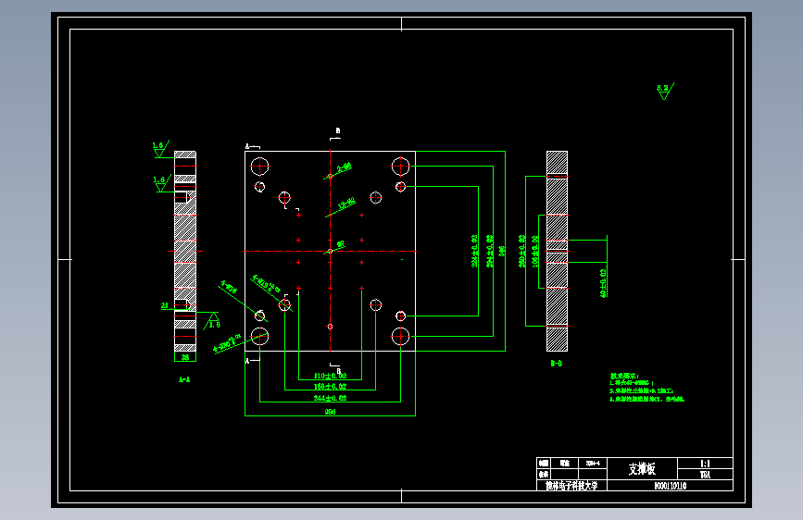Click the 1:1 scale cell in title block
The width and height of the screenshot is (803, 520).
(705, 464)
